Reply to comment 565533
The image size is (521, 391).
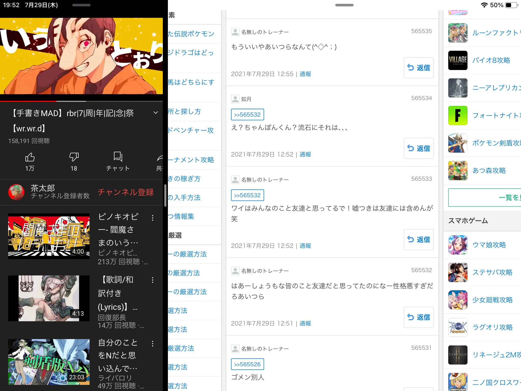click(419, 240)
